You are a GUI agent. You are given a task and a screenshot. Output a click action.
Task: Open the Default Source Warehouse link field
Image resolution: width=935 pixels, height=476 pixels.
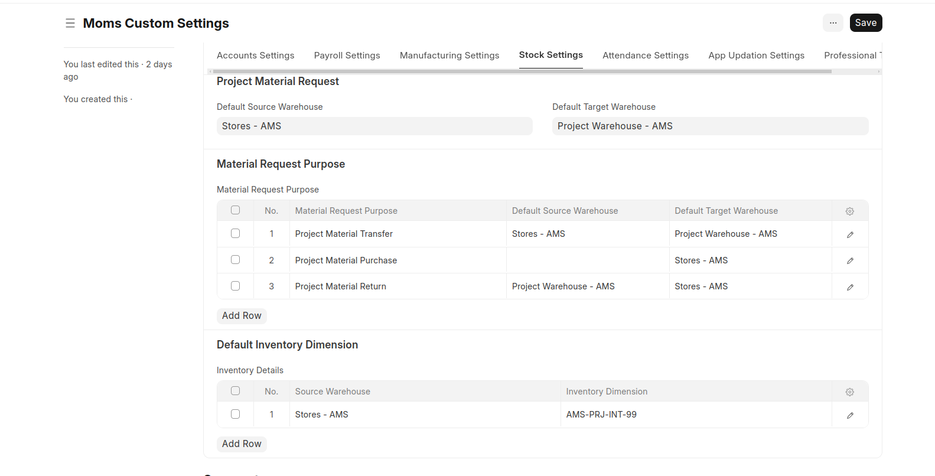pyautogui.click(x=374, y=126)
